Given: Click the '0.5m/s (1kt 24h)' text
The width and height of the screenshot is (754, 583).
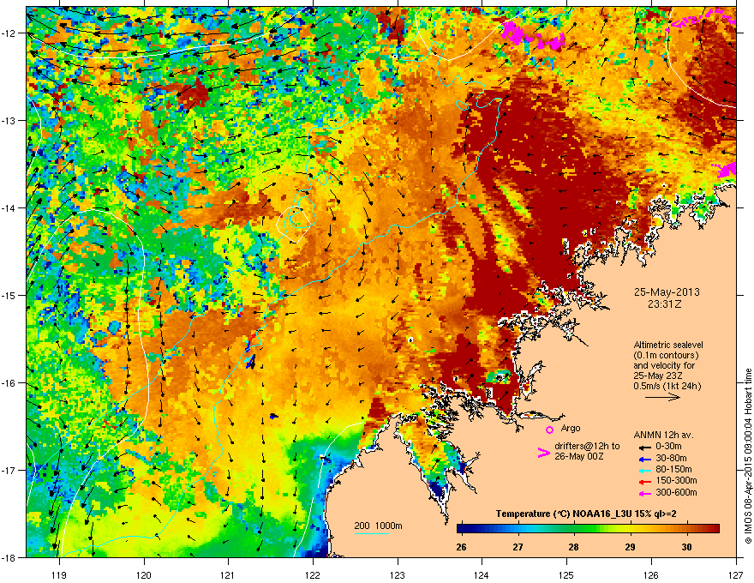Looking at the screenshot, I should click(667, 386).
